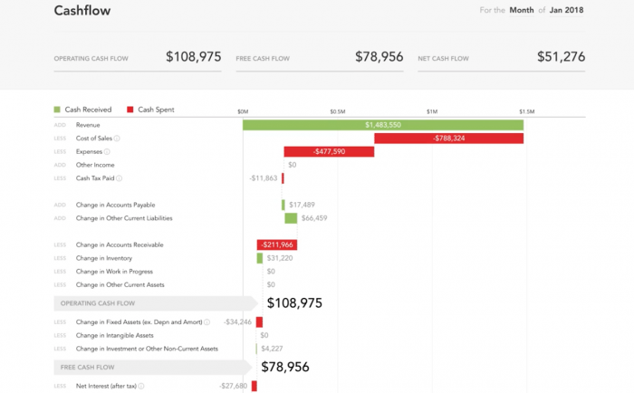The width and height of the screenshot is (634, 393).
Task: Click the Change in Accounts Payable label
Action: [115, 205]
